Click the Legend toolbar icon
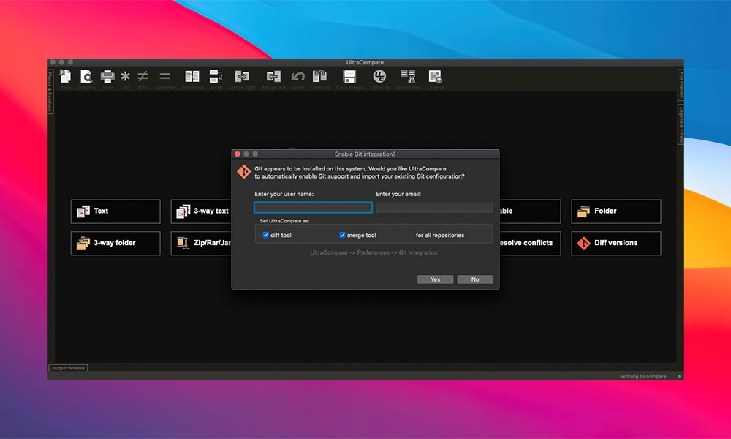Image resolution: width=731 pixels, height=439 pixels. click(x=435, y=77)
